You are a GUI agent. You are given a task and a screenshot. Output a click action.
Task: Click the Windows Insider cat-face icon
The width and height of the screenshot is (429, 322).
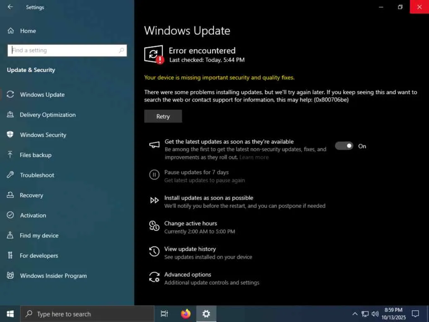pos(10,275)
